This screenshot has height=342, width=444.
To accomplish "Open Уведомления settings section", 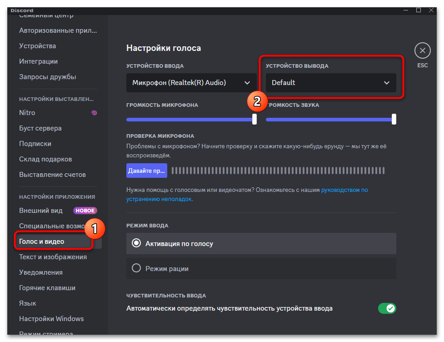I will pos(41,272).
